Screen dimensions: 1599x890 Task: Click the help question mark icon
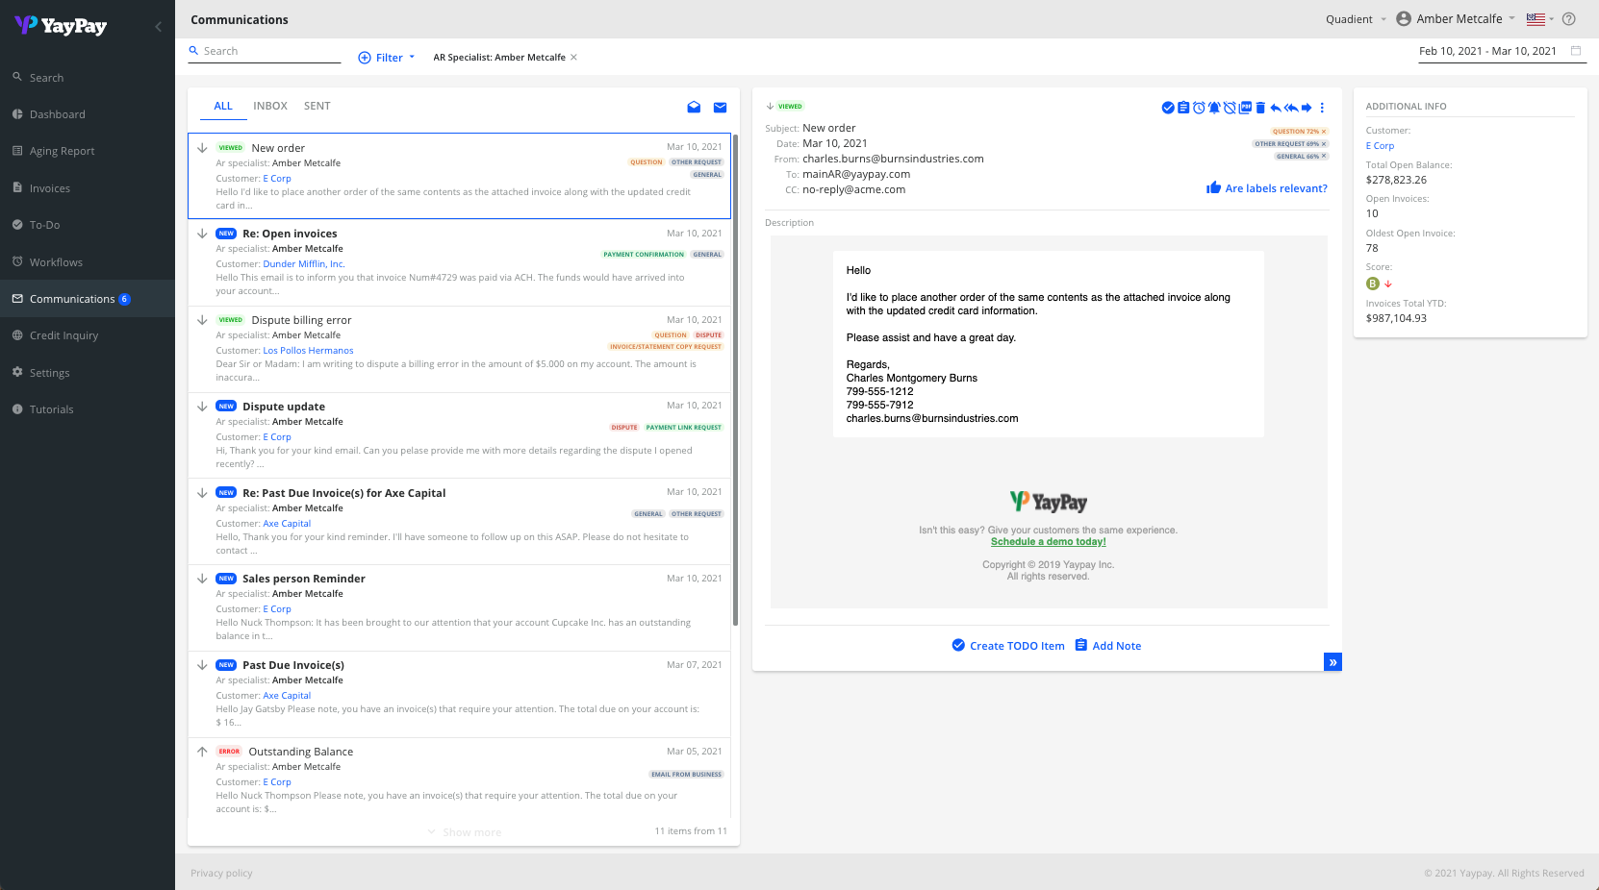click(x=1569, y=19)
